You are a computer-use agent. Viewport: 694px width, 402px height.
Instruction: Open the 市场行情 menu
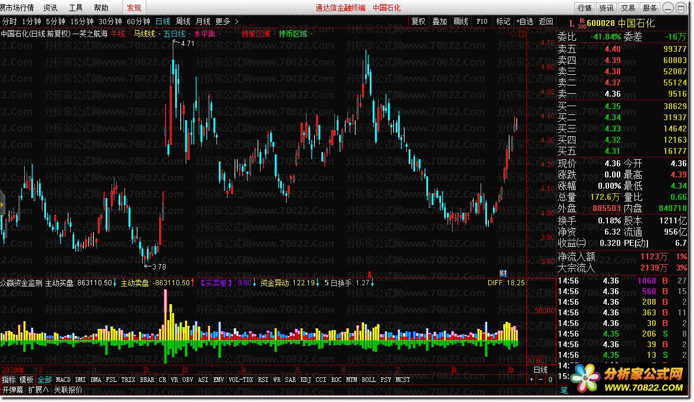click(17, 8)
